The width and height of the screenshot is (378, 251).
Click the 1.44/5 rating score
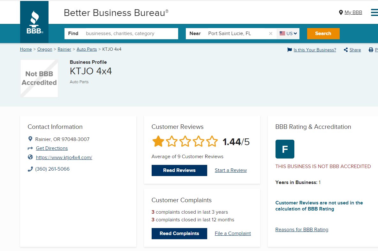tap(236, 142)
